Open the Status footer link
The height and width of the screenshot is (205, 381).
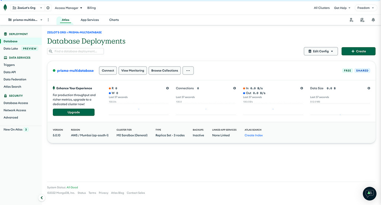(81, 193)
